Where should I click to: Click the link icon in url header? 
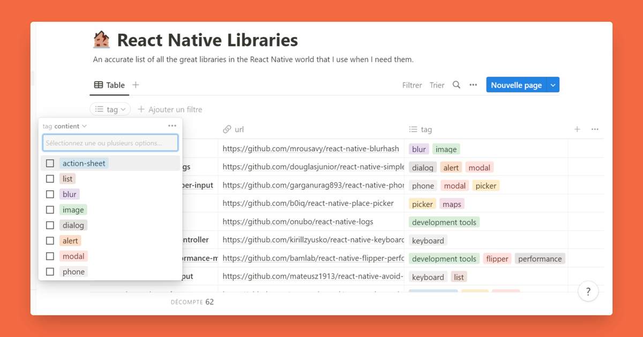tap(227, 129)
